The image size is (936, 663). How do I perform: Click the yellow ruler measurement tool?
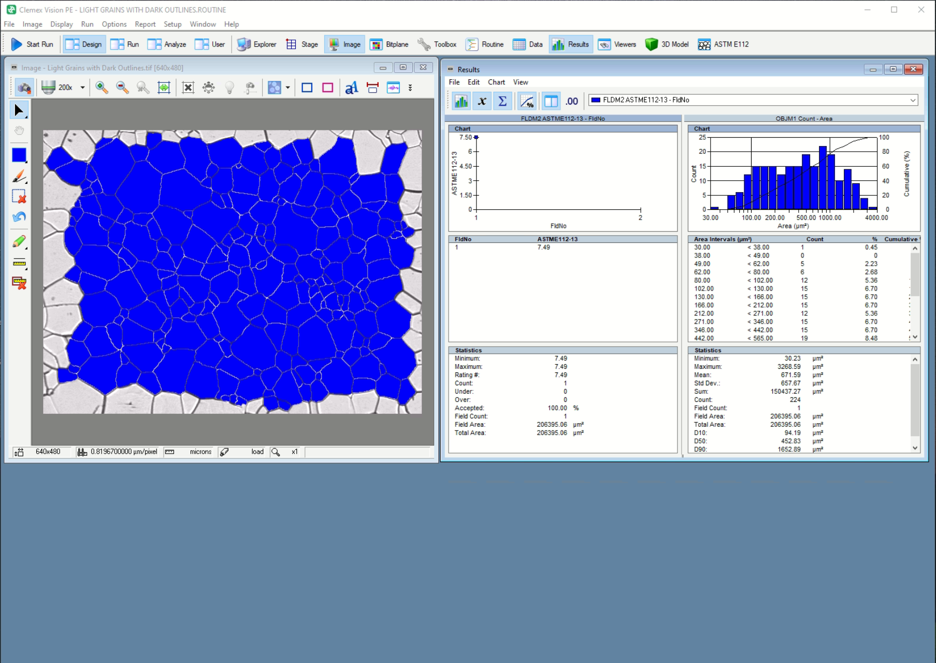click(19, 263)
